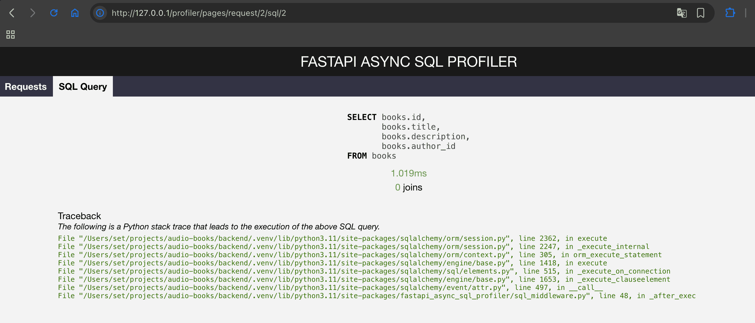Click the FASTAPI ASYNC SQL PROFILER header
Image resolution: width=755 pixels, height=323 pixels.
(408, 62)
